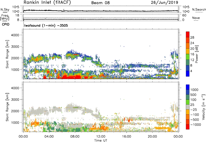This screenshot has width=206, height=142.
Task: Click the 'N.Sky' legend label
Action: click(x=5, y=9)
